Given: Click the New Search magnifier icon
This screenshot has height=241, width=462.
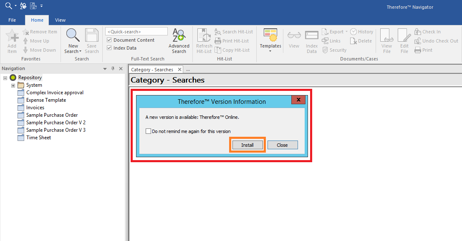Looking at the screenshot, I should [x=73, y=35].
